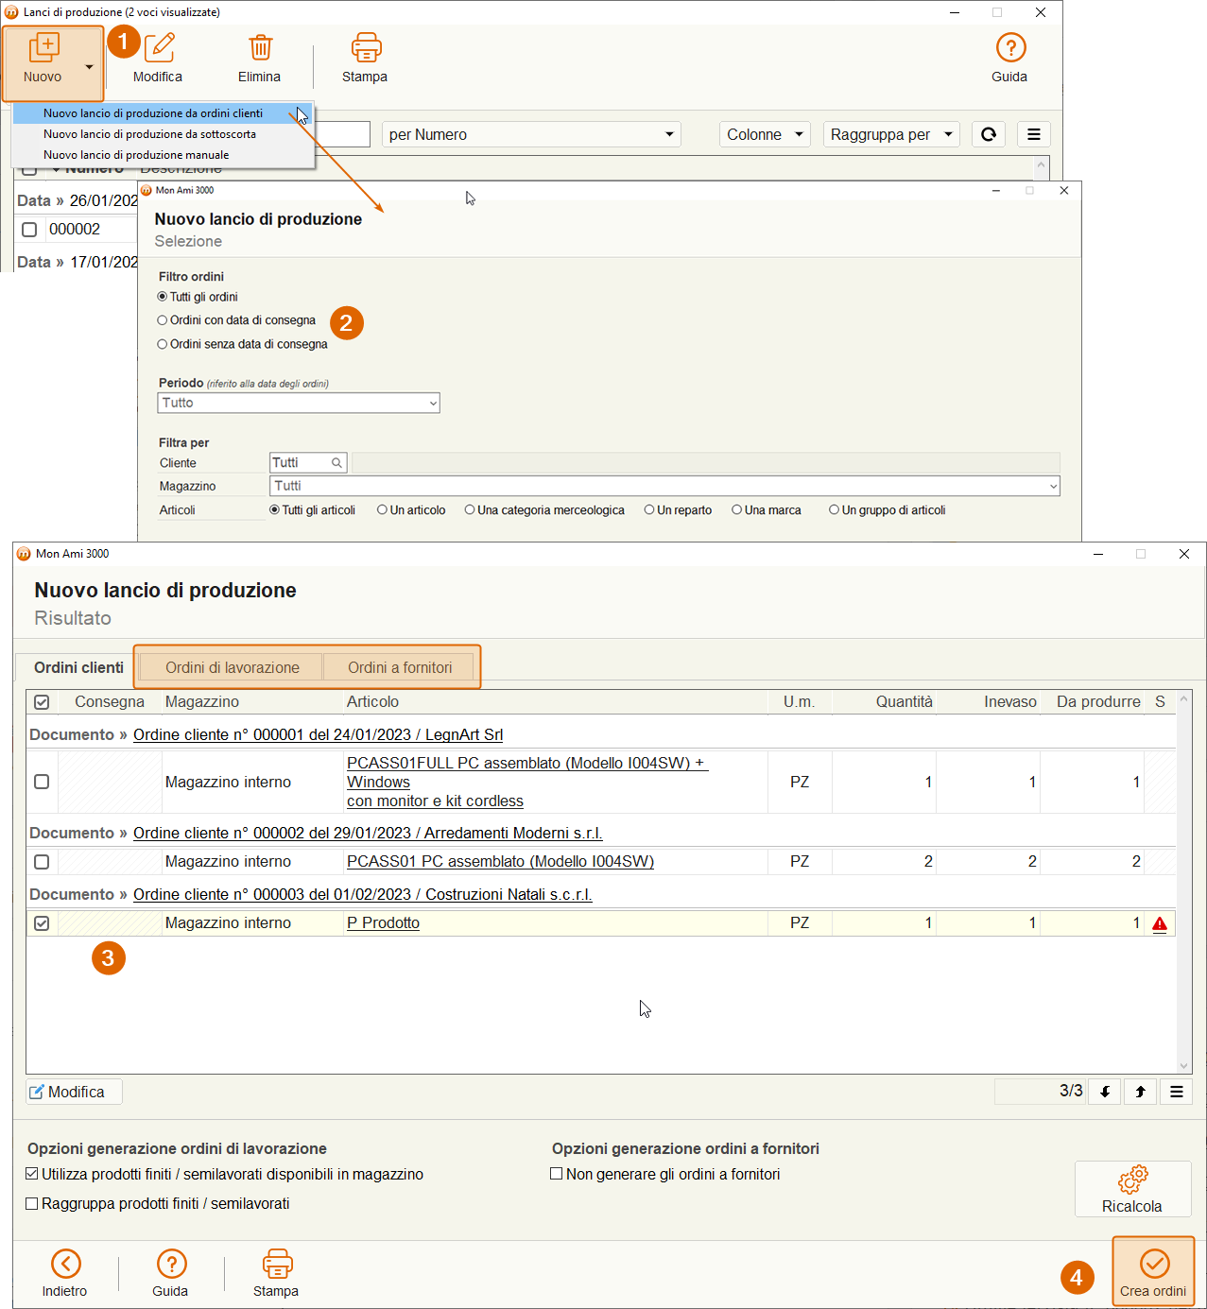
Task: Tick the checkbox for PCASS01FULL row
Action: (x=42, y=782)
